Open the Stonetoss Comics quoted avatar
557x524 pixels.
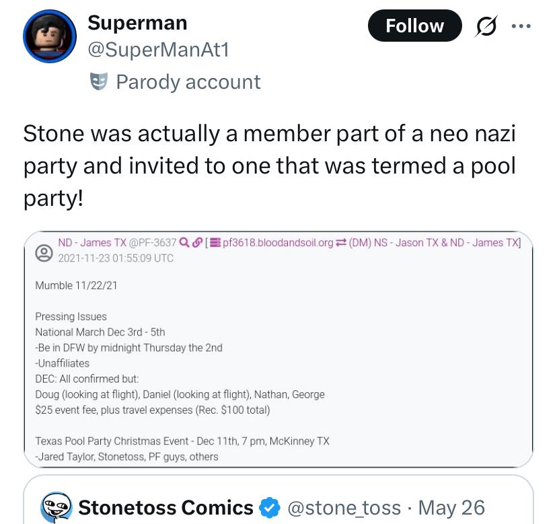(56, 507)
